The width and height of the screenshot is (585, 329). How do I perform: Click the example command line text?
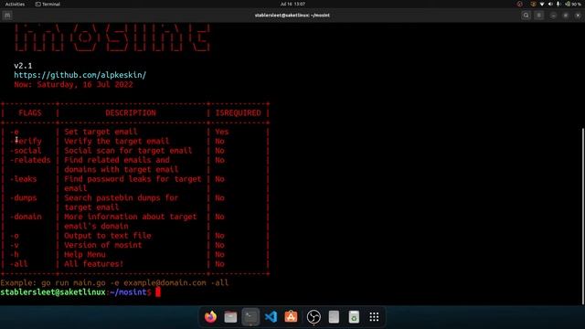pyautogui.click(x=114, y=282)
